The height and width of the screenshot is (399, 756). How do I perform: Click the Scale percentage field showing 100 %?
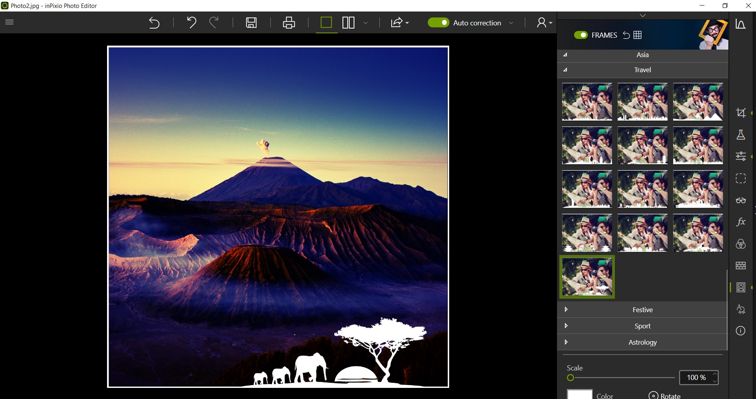tap(696, 378)
